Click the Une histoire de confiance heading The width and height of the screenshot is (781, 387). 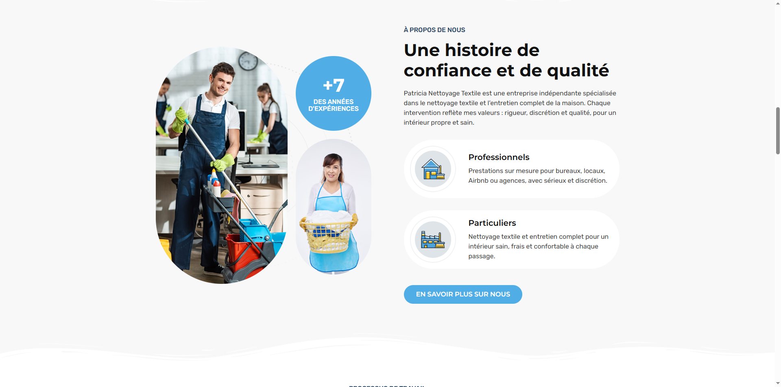pyautogui.click(x=506, y=60)
